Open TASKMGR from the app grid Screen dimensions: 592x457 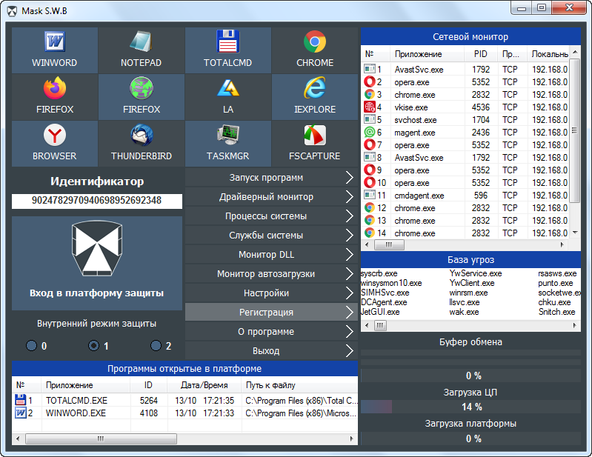click(x=227, y=143)
